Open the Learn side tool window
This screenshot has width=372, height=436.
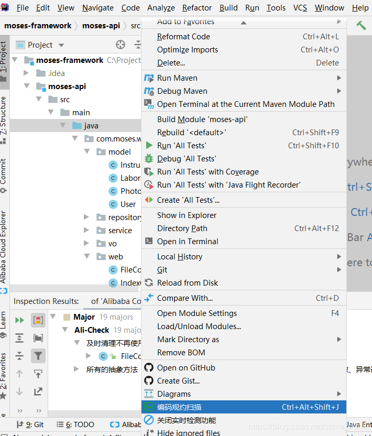[x=3, y=324]
